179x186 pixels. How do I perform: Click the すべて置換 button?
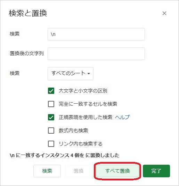[117, 171]
